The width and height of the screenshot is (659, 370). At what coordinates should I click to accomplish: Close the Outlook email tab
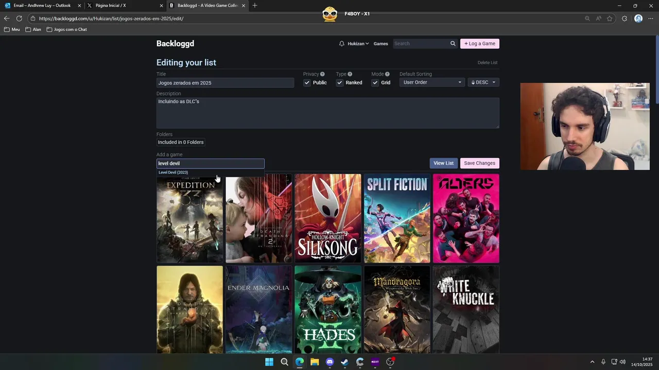pos(79,6)
